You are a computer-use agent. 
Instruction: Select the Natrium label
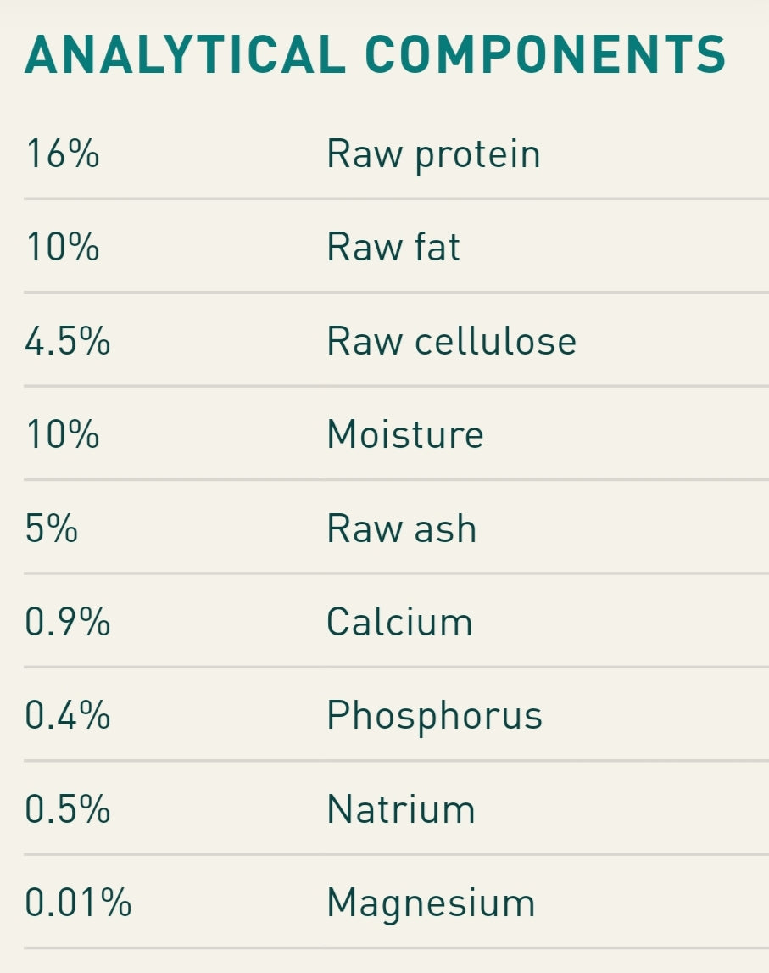point(400,810)
